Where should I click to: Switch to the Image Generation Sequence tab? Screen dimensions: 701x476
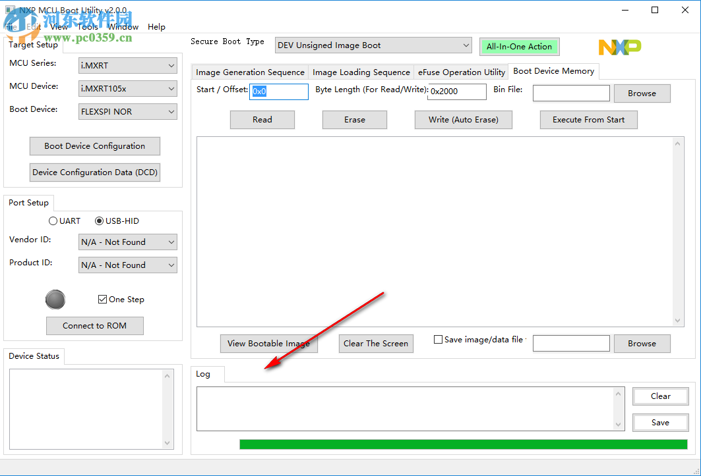(249, 72)
